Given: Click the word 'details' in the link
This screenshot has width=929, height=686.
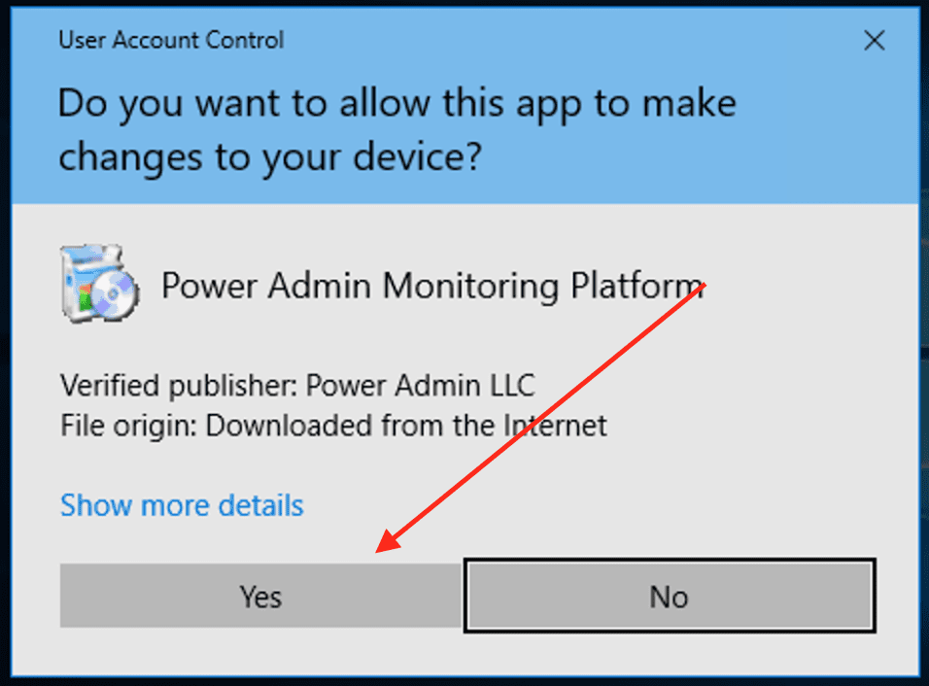Looking at the screenshot, I should 260,505.
